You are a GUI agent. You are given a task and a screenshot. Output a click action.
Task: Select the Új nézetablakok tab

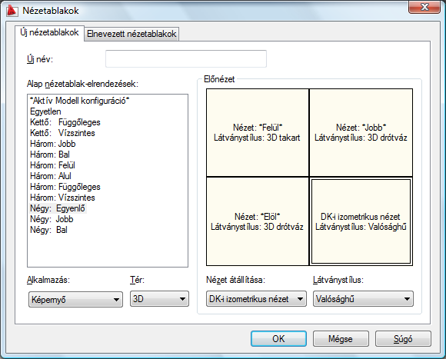[49, 33]
